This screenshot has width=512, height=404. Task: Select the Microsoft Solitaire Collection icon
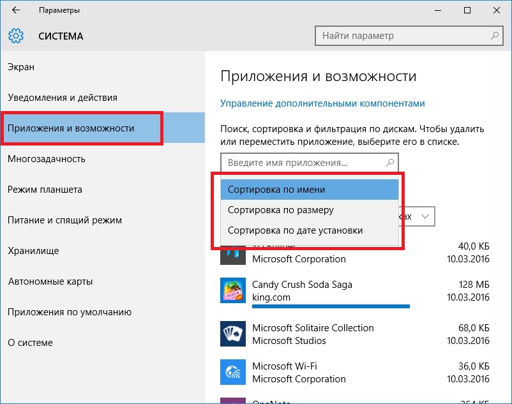[233, 334]
